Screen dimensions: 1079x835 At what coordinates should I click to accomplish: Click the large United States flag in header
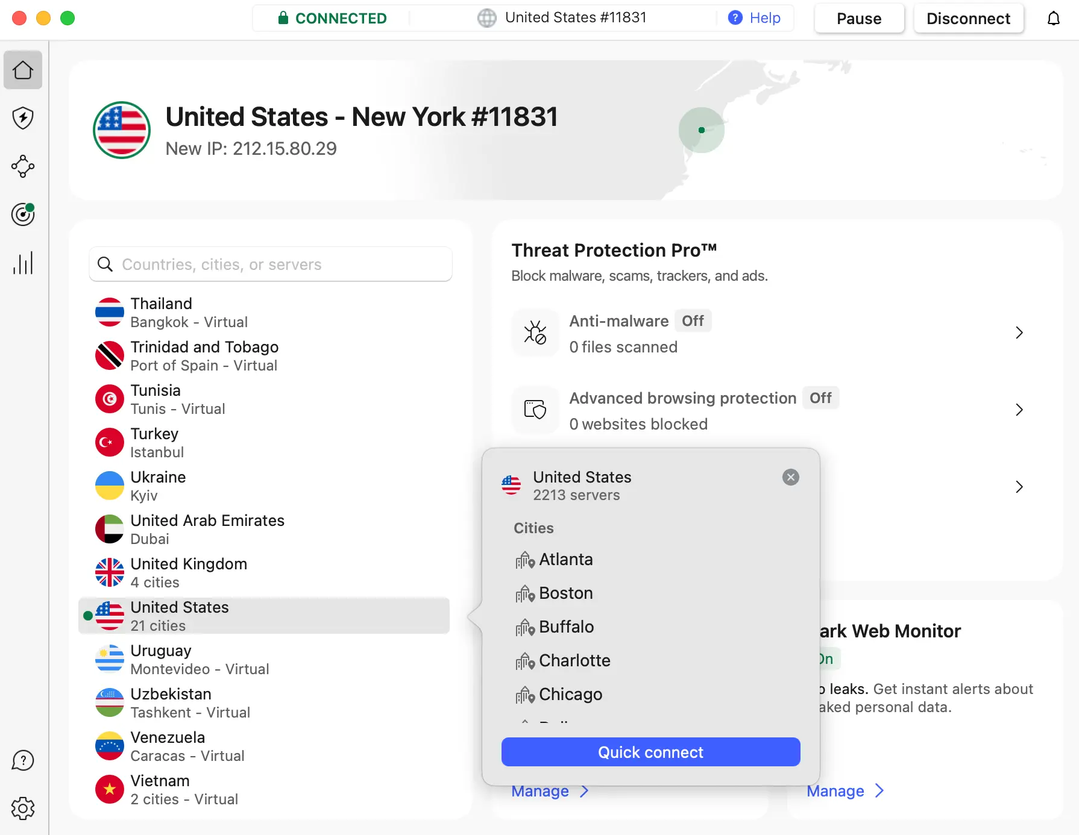[122, 130]
